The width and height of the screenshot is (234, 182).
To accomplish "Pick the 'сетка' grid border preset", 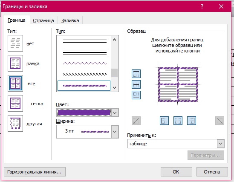I will [15, 103].
